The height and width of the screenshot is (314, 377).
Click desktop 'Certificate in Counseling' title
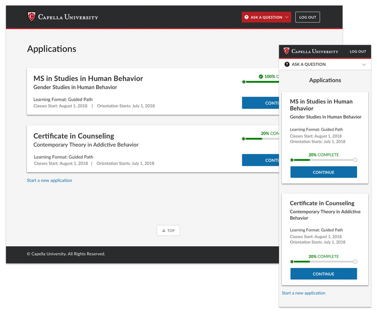[x=74, y=136]
